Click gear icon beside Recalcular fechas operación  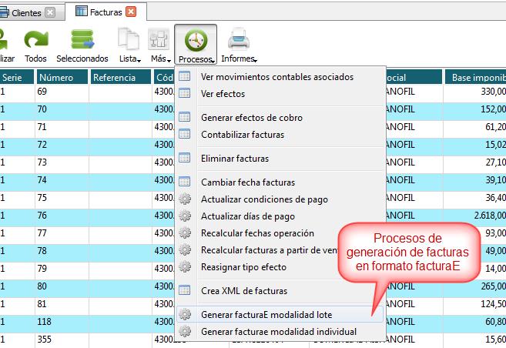(x=185, y=233)
